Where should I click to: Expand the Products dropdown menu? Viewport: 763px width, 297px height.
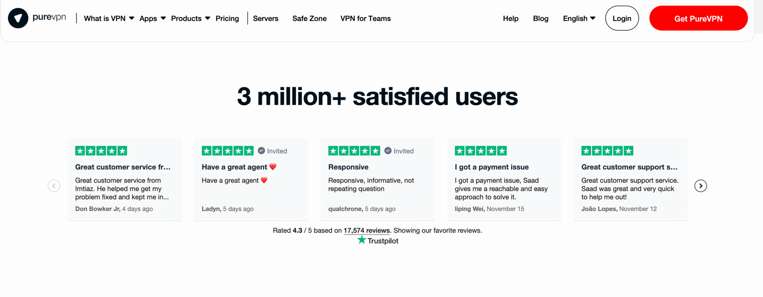(x=190, y=19)
